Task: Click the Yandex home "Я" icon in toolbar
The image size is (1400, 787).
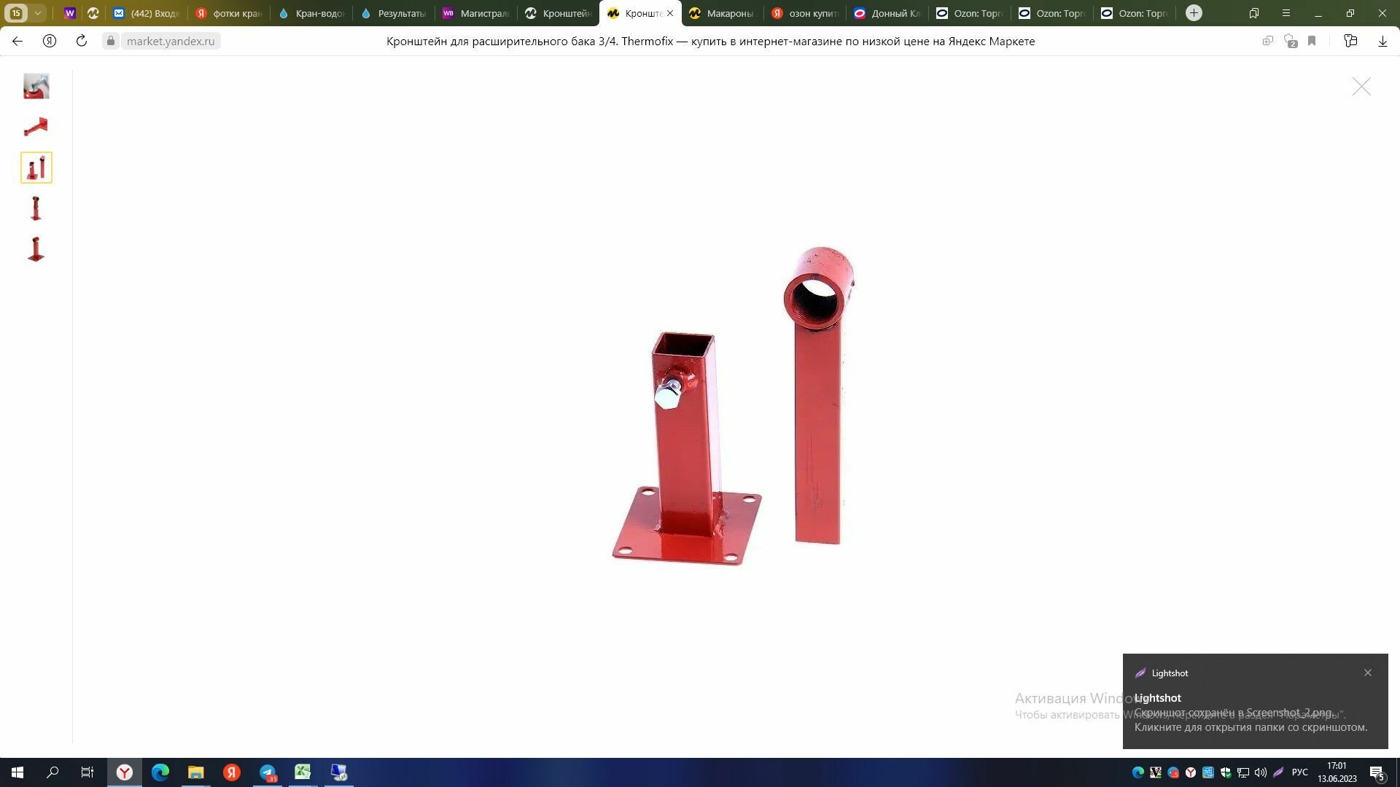Action: 50,42
